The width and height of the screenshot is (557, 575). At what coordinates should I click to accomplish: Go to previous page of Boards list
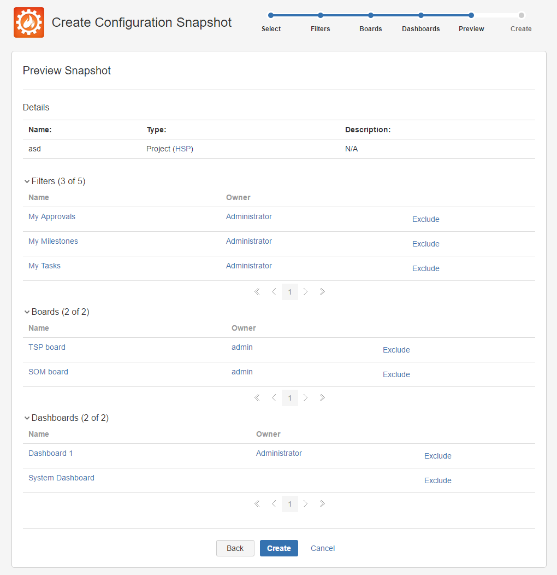274,397
